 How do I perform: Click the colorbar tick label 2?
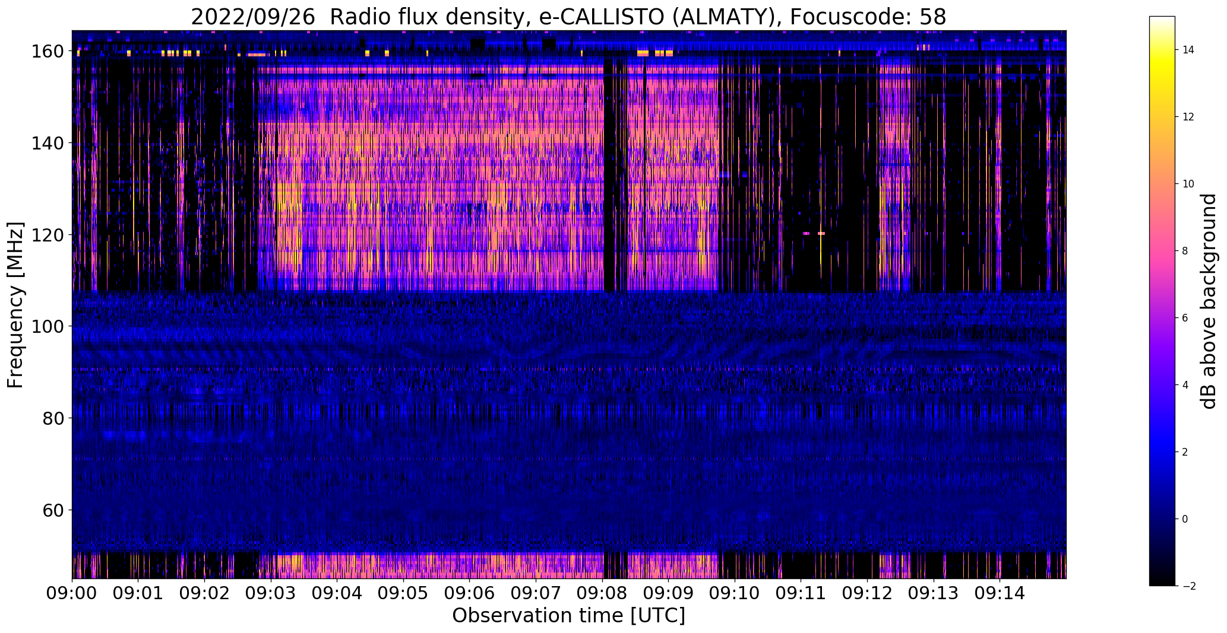[x=1185, y=452]
